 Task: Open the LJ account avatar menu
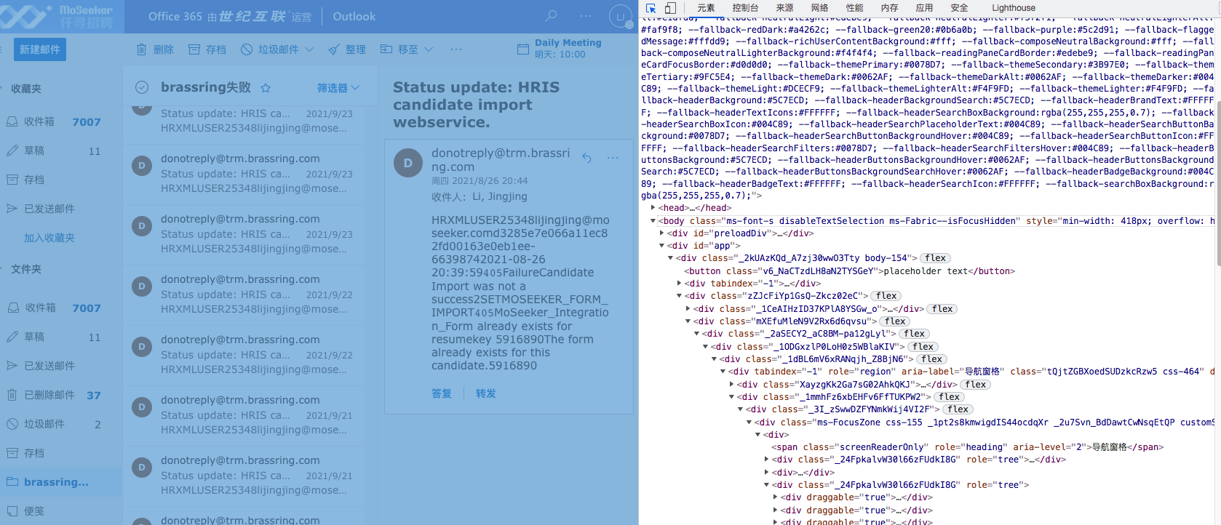pos(621,16)
